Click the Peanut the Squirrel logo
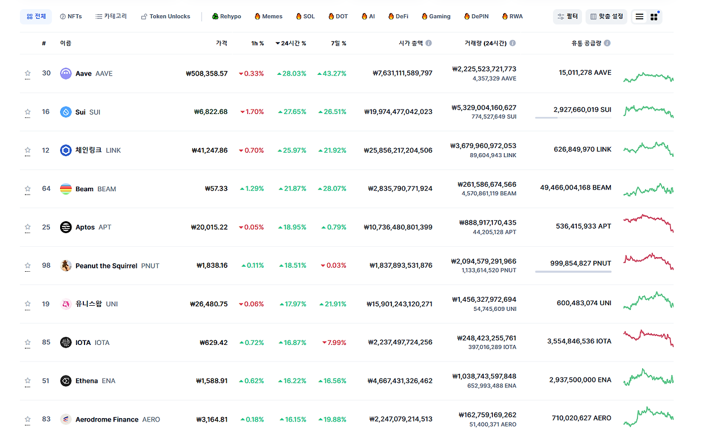The image size is (726, 434). tap(66, 266)
